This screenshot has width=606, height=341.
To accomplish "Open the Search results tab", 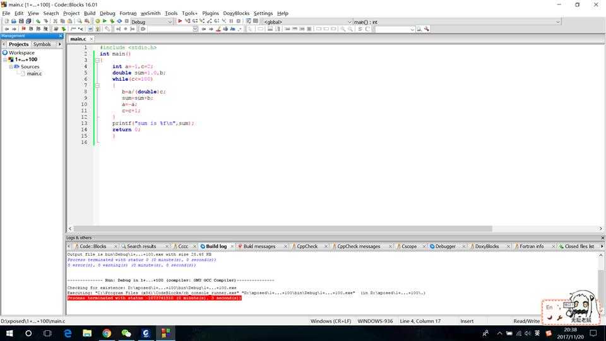I will click(141, 246).
